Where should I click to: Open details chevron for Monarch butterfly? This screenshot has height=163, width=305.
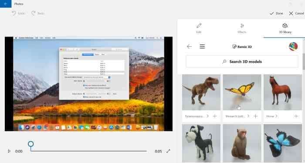click(248, 116)
